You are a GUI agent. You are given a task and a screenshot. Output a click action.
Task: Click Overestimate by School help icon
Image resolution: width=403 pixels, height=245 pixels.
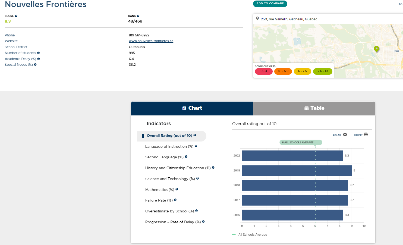pyautogui.click(x=196, y=211)
